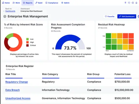Click the $750,000.00 potential loss cell
Image resolution: width=139 pixels, height=104 pixels.
coord(122,82)
